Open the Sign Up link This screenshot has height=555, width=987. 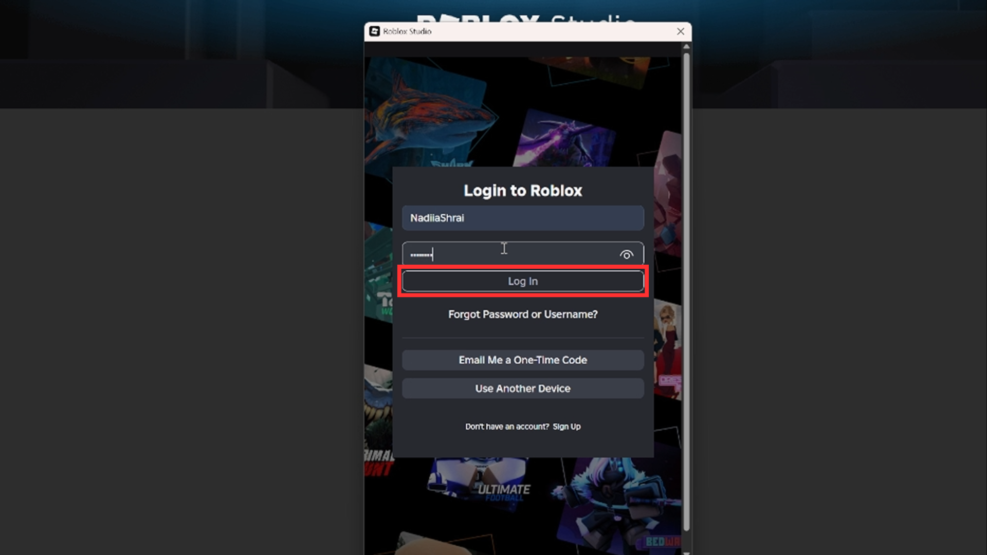[566, 427]
